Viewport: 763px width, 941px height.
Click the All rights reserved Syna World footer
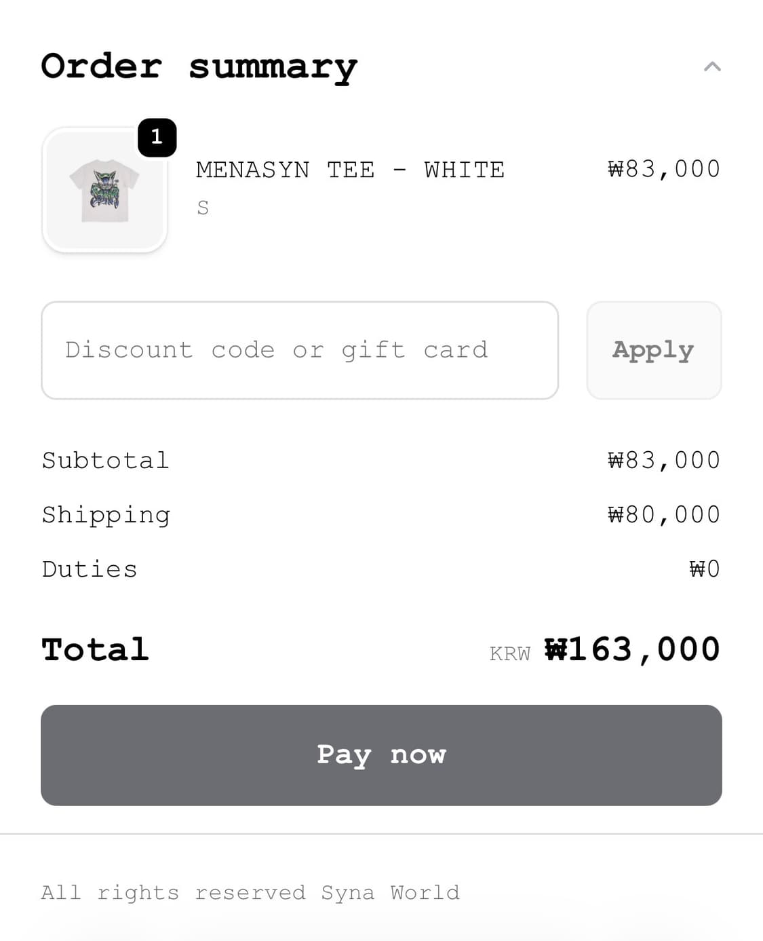250,892
